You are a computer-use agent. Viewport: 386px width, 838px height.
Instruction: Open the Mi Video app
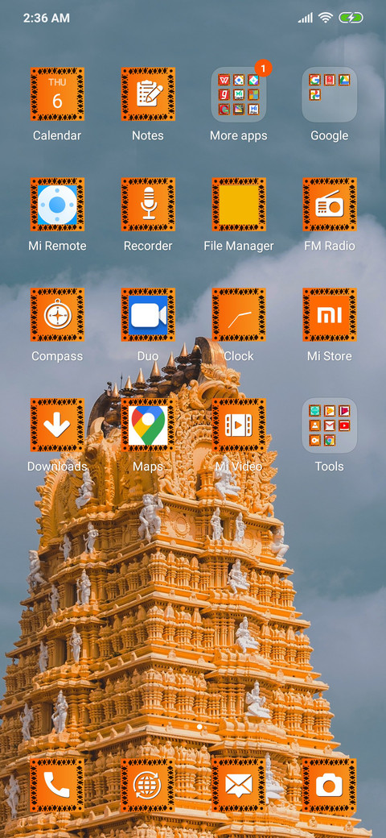[238, 425]
